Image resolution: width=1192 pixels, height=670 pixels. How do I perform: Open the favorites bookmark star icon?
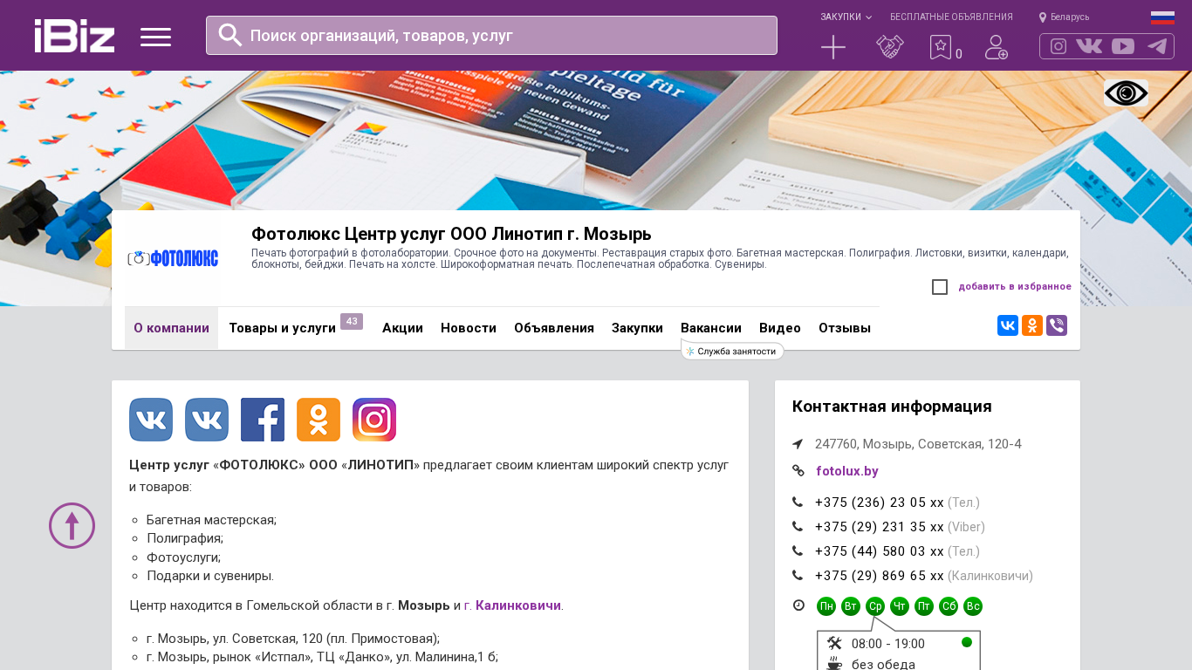941,47
